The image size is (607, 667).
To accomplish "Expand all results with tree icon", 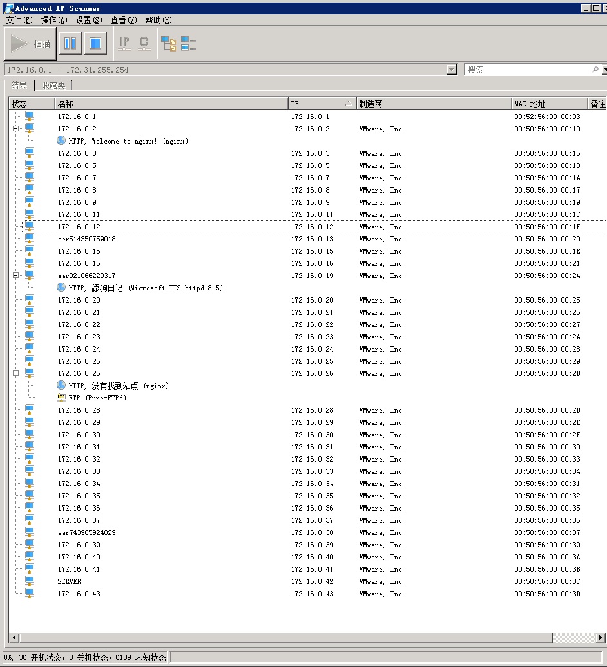I will 169,43.
